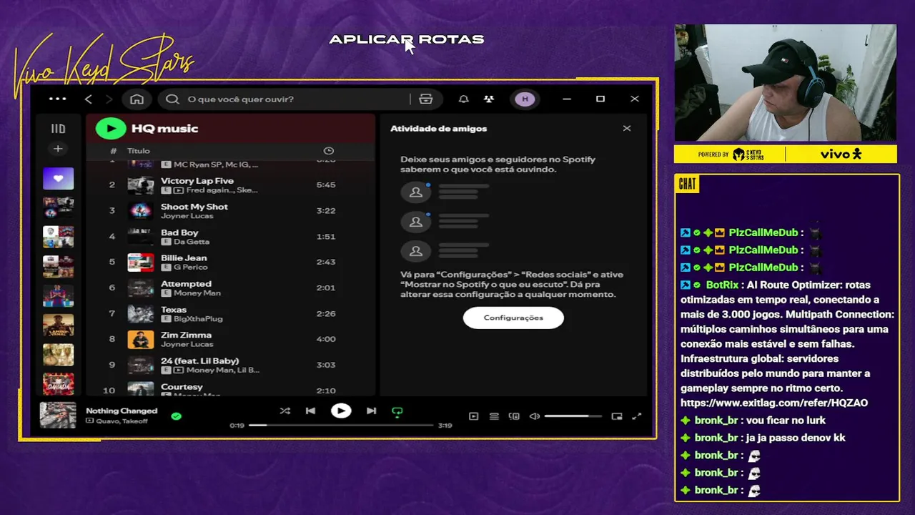Viewport: 915px width, 515px height.
Task: Close the Atividade de amigos panel
Action: coord(627,129)
